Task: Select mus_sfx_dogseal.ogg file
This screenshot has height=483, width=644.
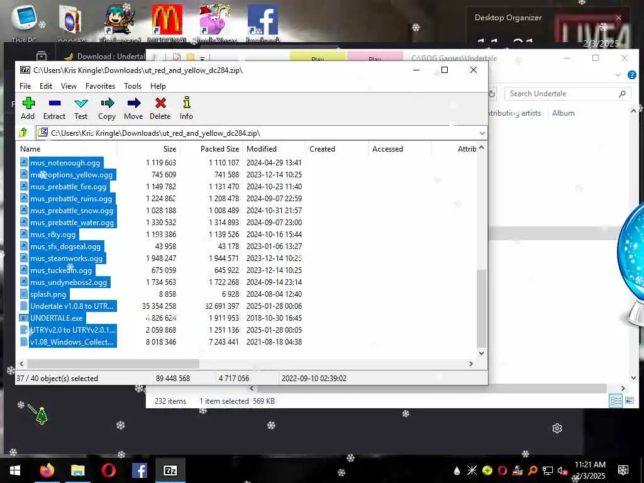Action: (x=65, y=247)
